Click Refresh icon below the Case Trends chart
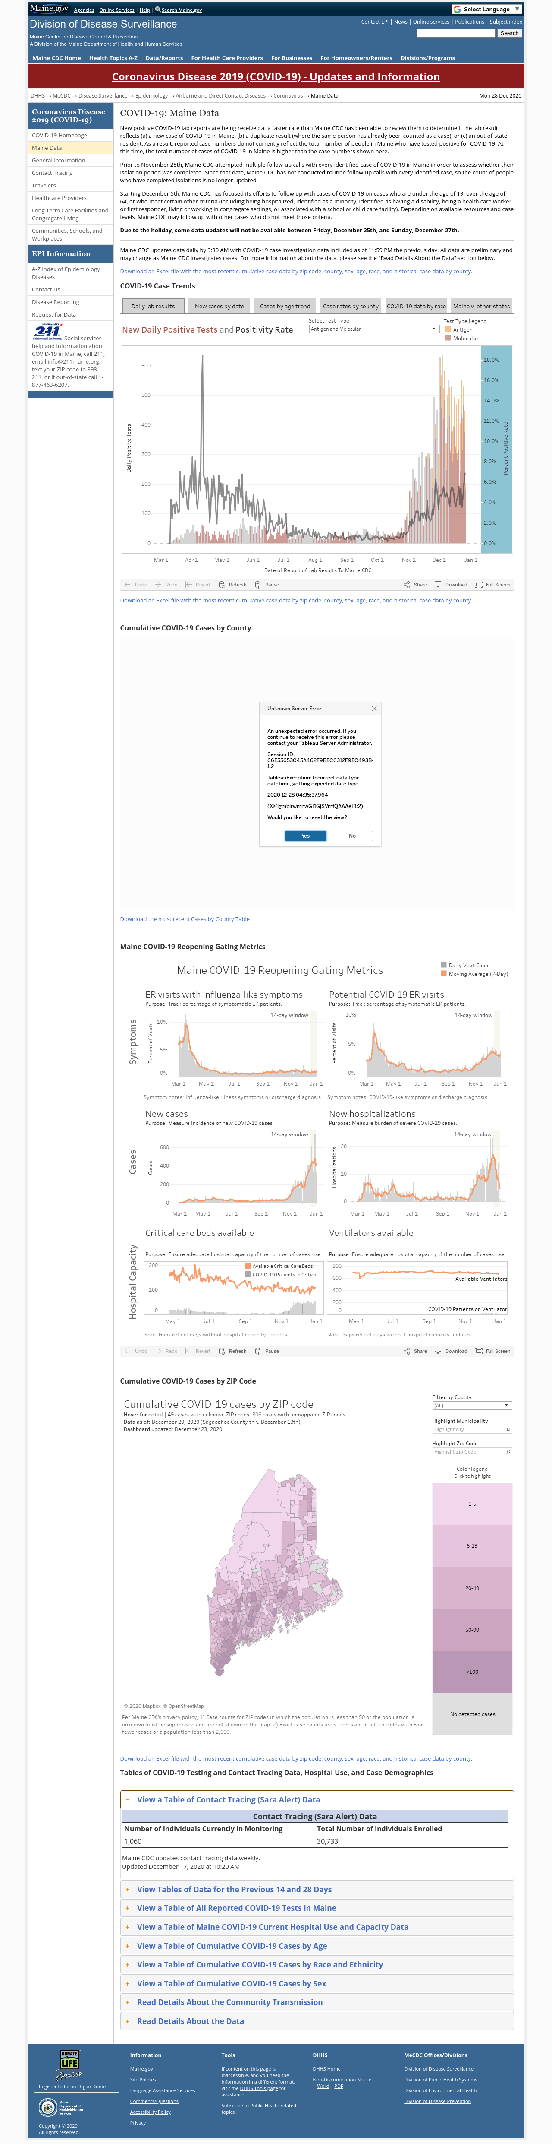552x2144 pixels. [222, 584]
